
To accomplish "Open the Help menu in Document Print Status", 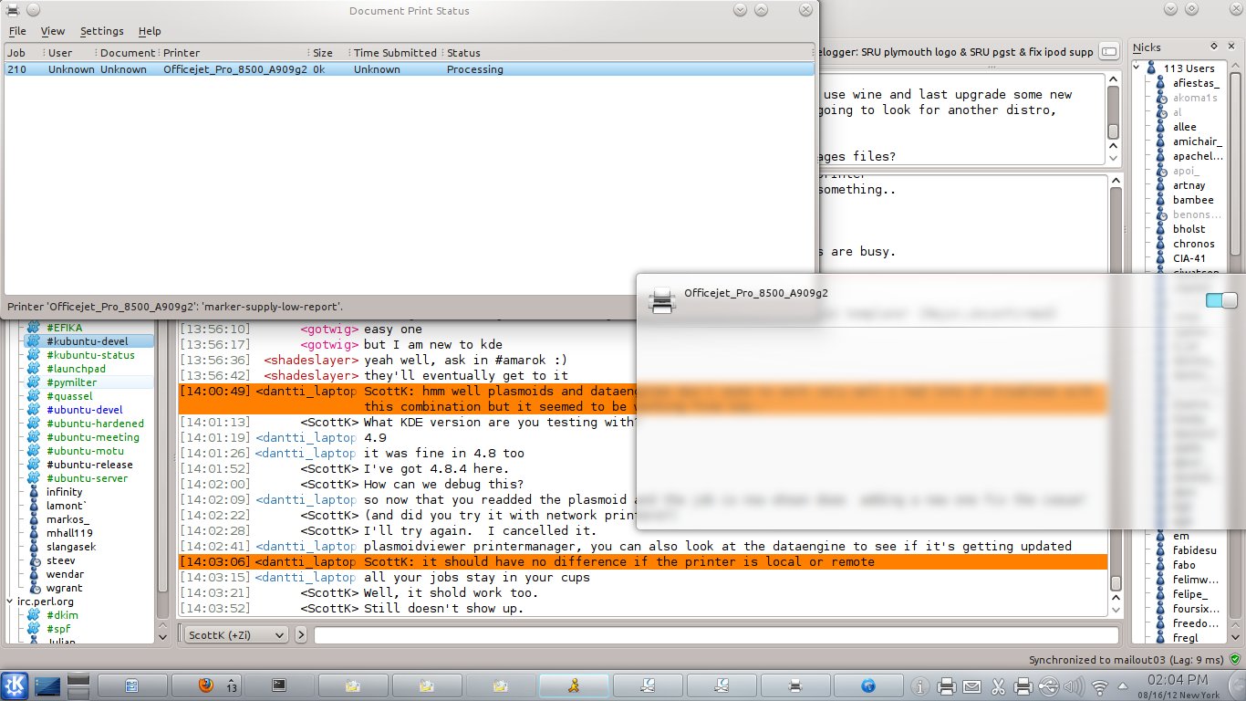I will [150, 31].
